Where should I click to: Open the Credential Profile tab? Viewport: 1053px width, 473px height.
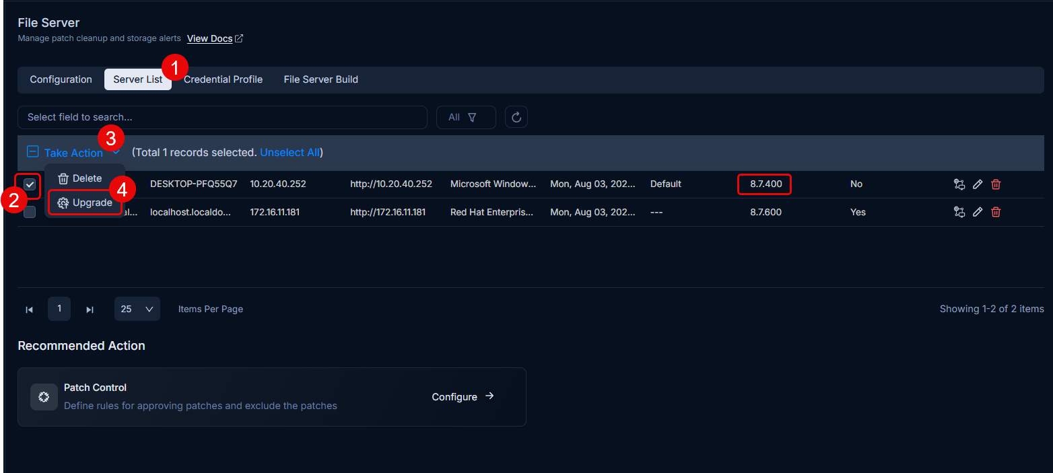(x=223, y=79)
